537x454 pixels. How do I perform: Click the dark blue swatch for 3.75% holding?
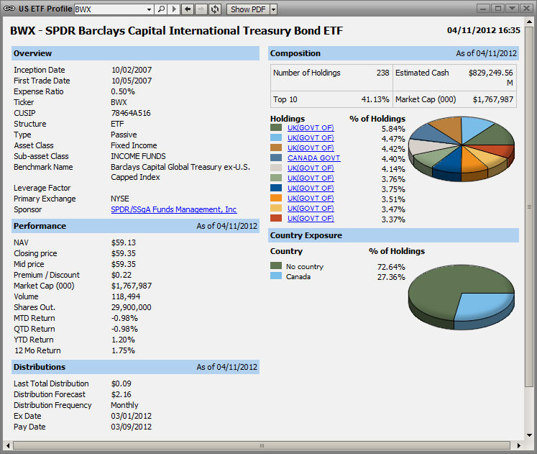click(x=276, y=188)
